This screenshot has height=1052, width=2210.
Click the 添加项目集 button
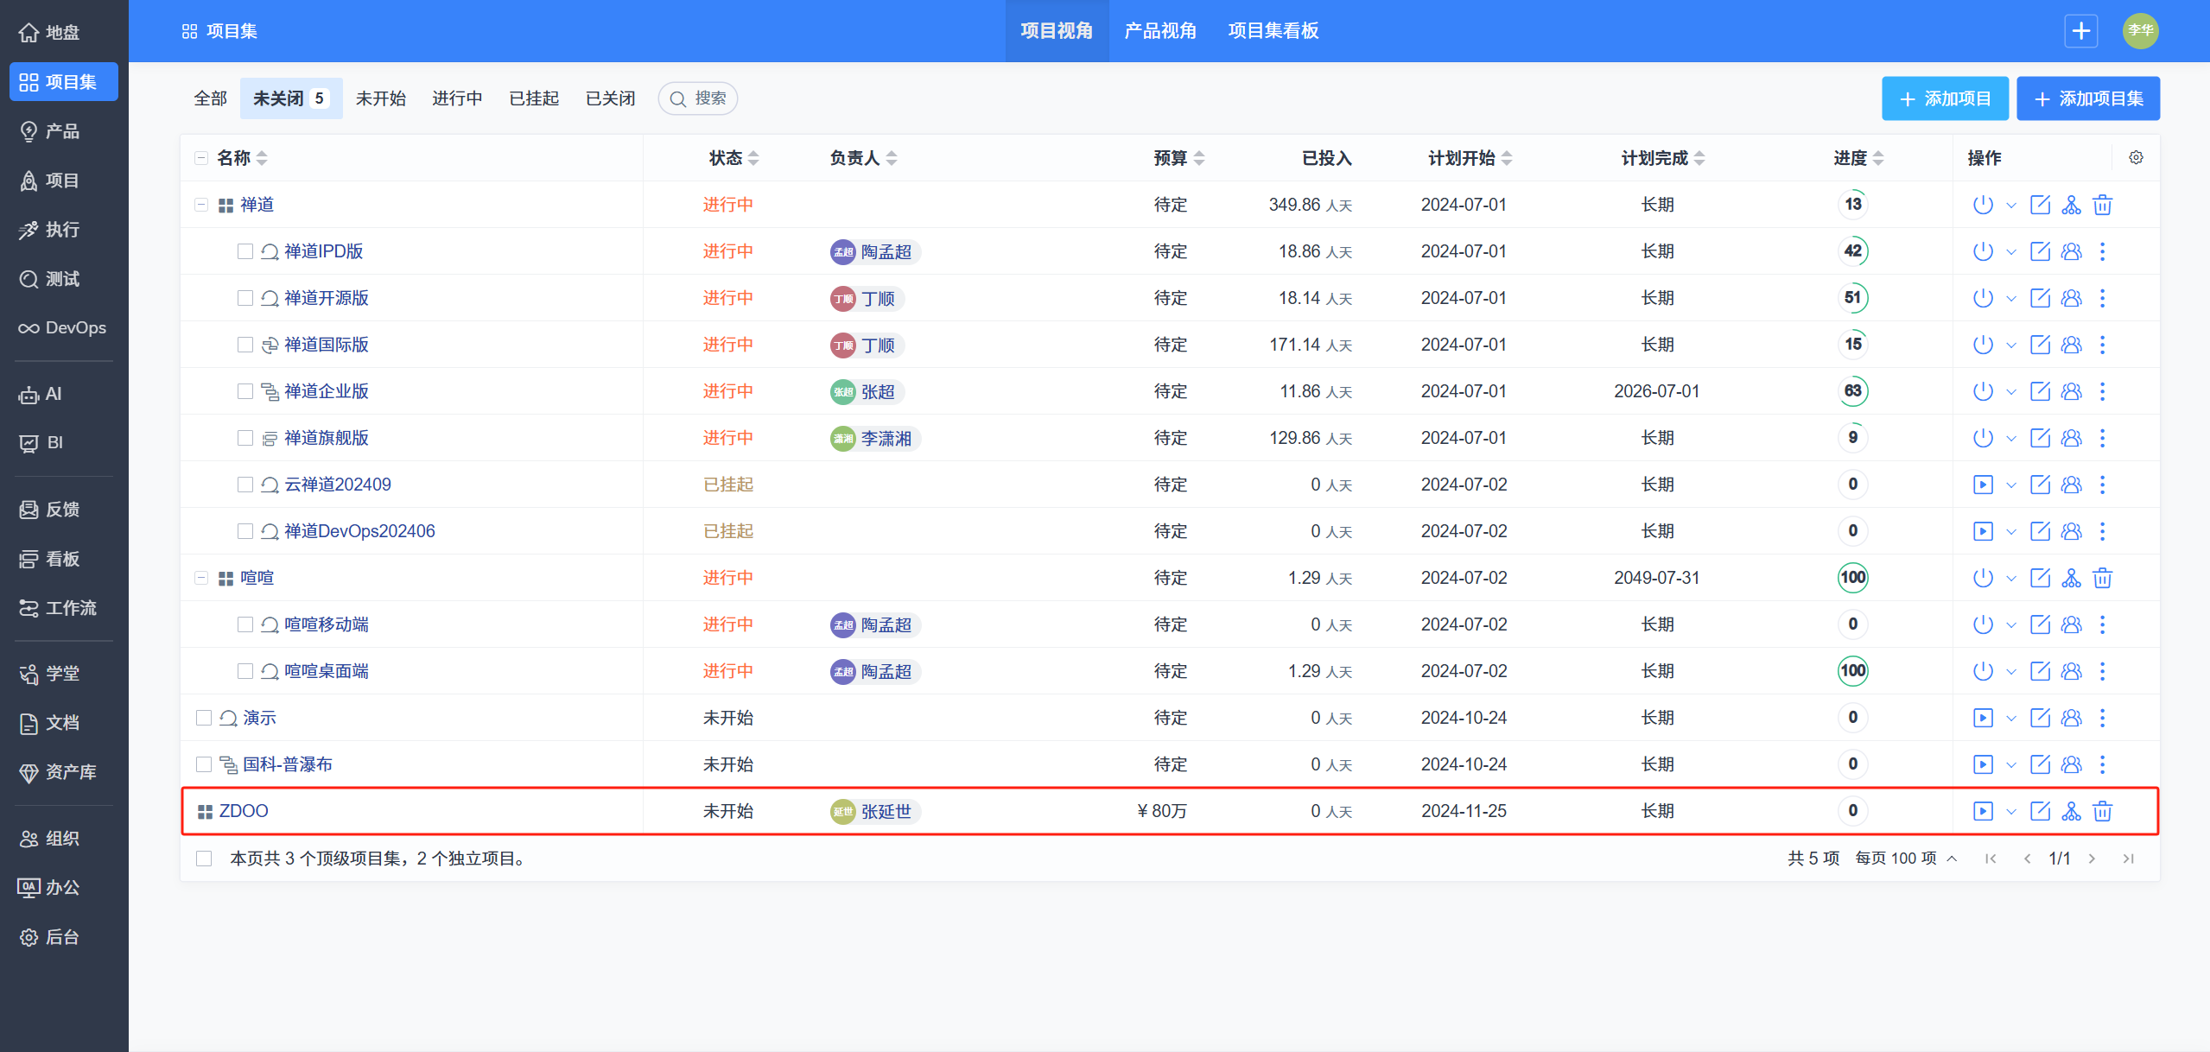coord(2087,98)
